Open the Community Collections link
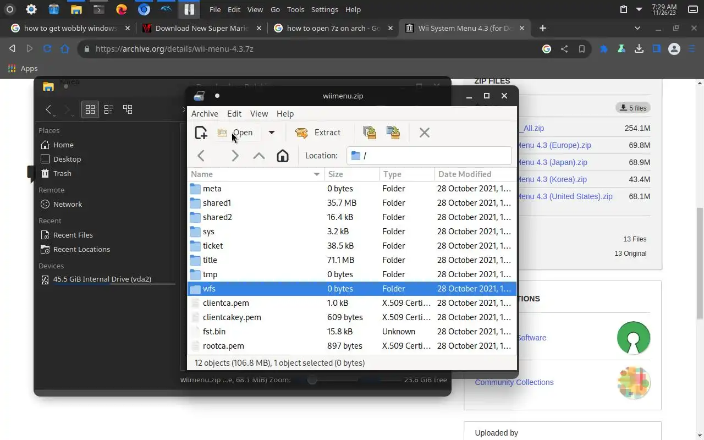Viewport: 704px width, 440px height. 514,382
